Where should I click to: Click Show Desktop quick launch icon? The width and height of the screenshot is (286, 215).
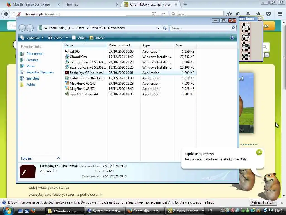20,211
